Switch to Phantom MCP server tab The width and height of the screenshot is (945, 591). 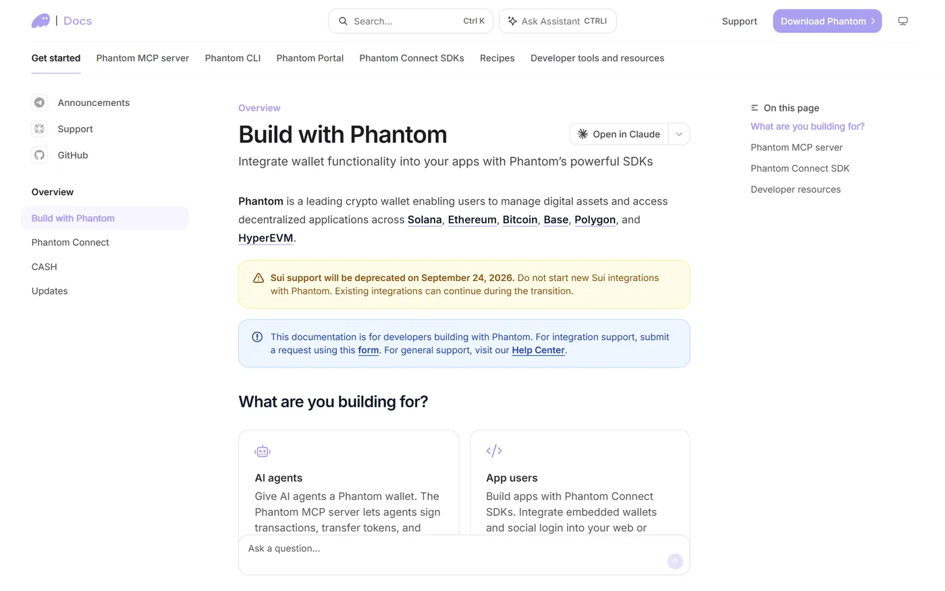coord(142,58)
